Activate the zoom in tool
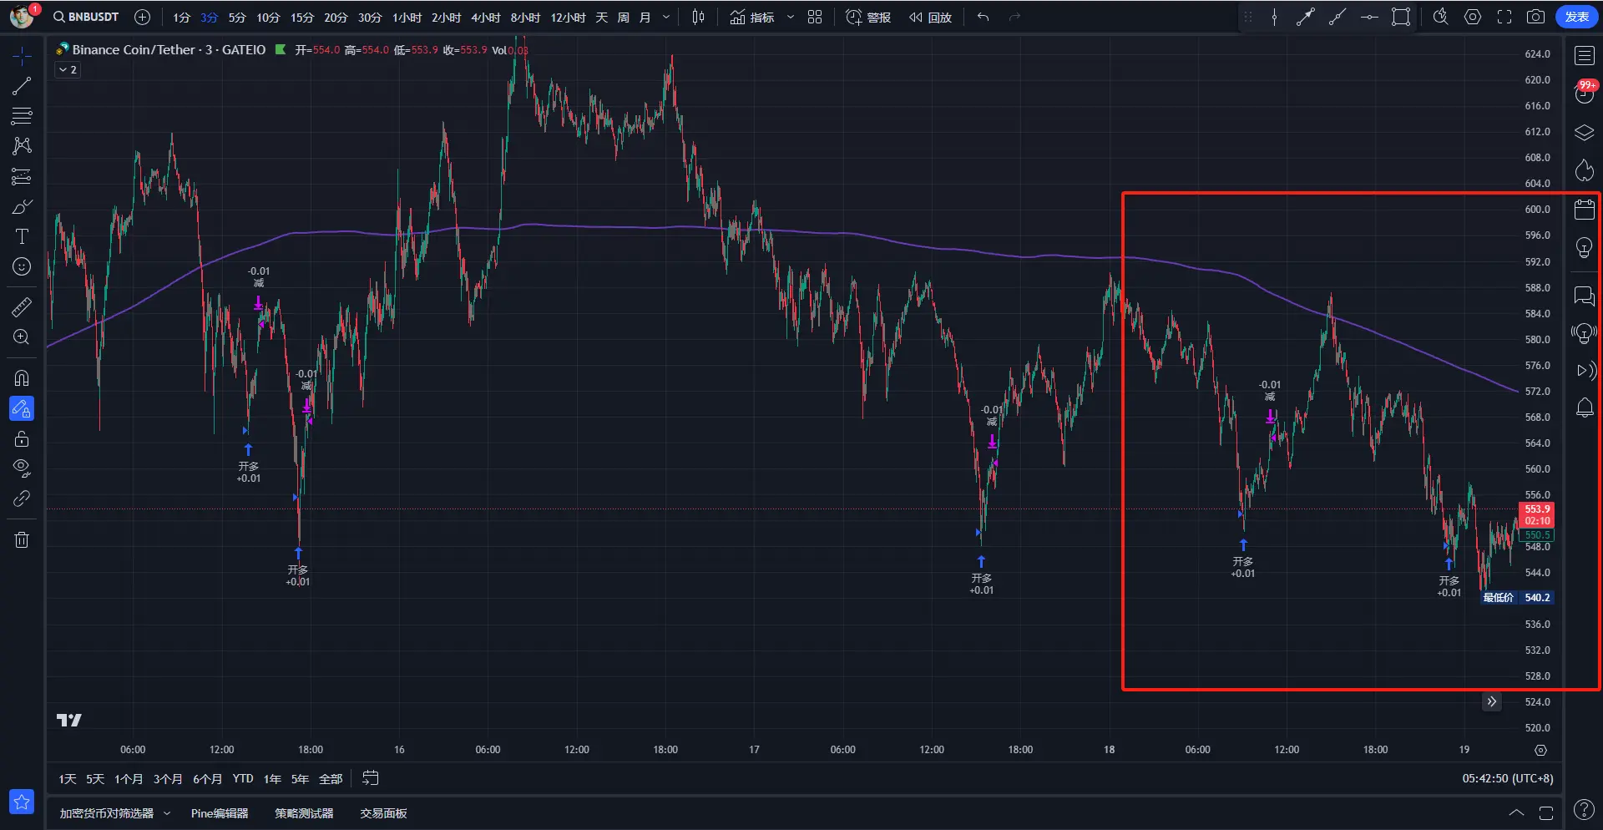The height and width of the screenshot is (830, 1603). [22, 337]
